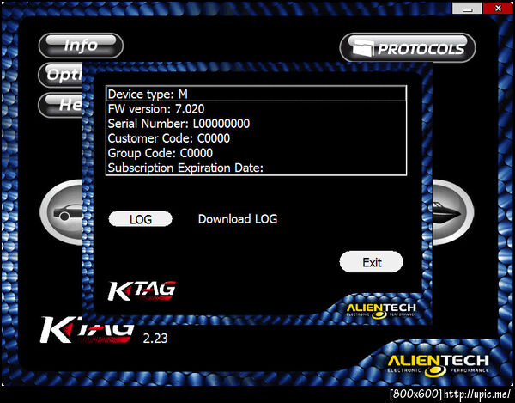The height and width of the screenshot is (403, 515).
Task: Click the 2.23 version number
Action: click(x=155, y=339)
